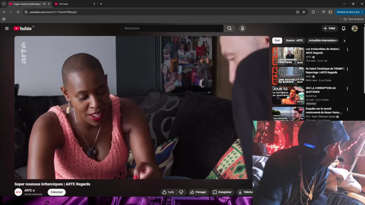
Task: Open Ils fuient l'Amérique de TRUMP thumbnail
Action: (x=288, y=76)
